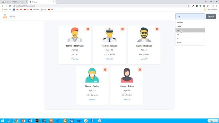Open the last YouTube bookmark after icon

tap(50, 10)
